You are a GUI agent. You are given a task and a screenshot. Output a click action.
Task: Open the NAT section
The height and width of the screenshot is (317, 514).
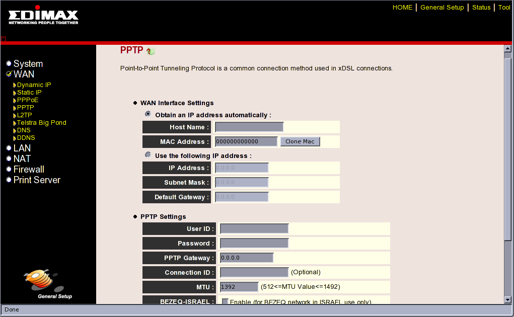pos(22,159)
